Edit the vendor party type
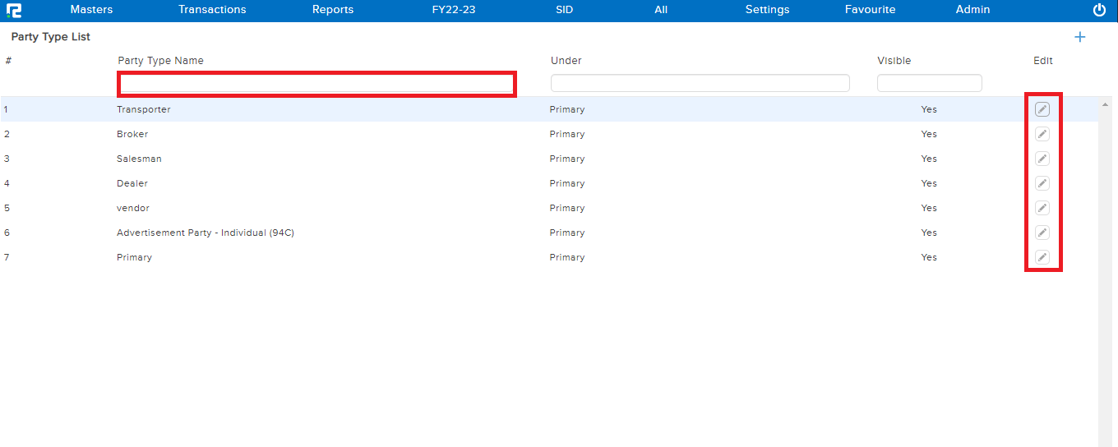The height and width of the screenshot is (447, 1118). pyautogui.click(x=1042, y=208)
